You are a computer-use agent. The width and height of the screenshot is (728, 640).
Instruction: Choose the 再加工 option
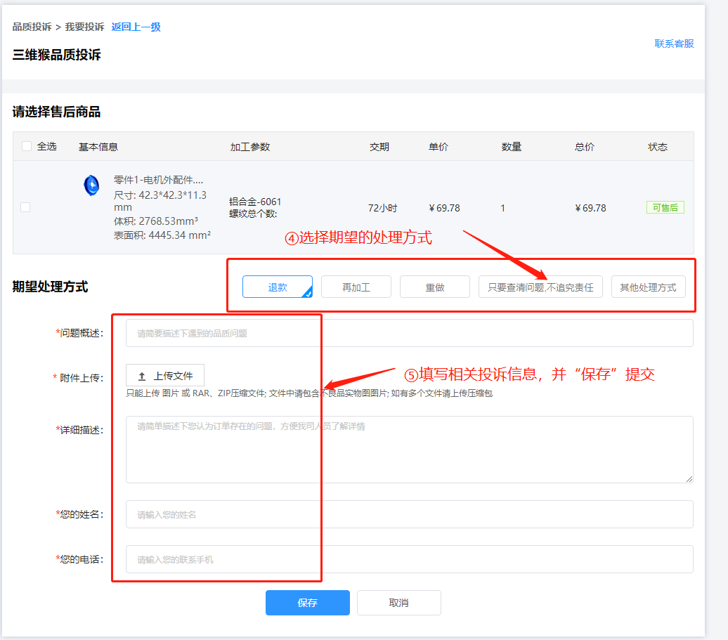[x=356, y=287]
